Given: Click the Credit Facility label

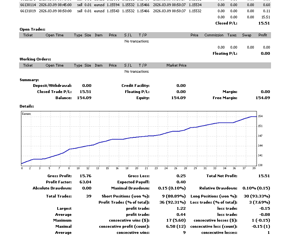Looking at the screenshot, I should [135, 86].
